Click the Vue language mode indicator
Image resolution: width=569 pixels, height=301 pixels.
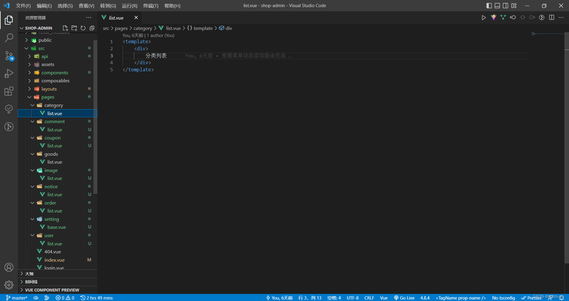(x=384, y=298)
